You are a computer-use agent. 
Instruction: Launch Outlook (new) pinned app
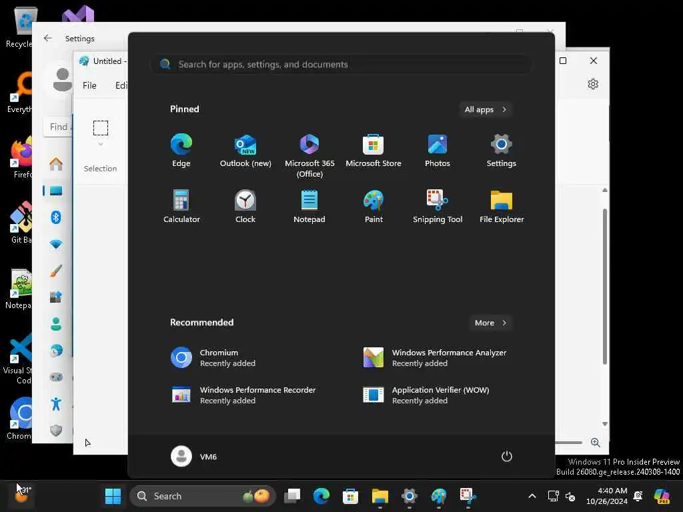245,150
